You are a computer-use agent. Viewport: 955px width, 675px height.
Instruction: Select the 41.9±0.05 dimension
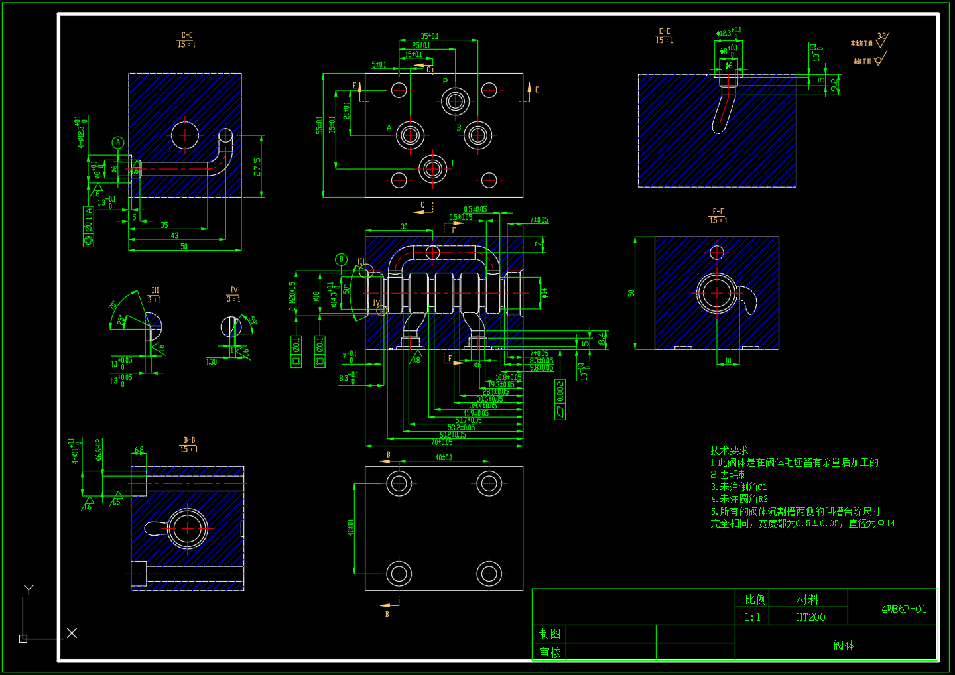476,413
